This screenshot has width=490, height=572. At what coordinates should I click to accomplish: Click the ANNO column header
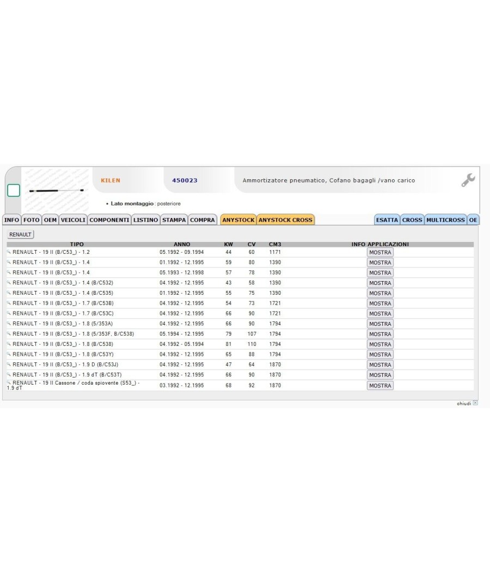click(x=181, y=244)
